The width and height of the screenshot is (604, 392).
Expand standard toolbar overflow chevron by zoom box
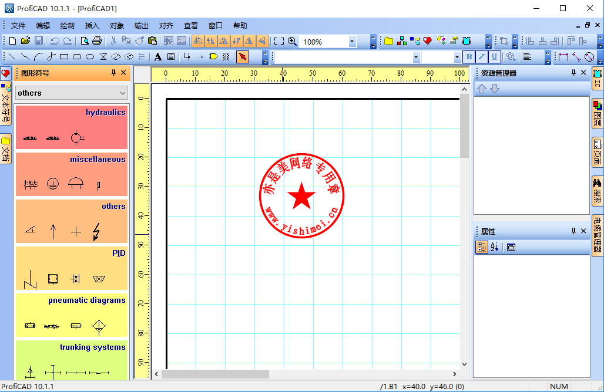click(373, 41)
